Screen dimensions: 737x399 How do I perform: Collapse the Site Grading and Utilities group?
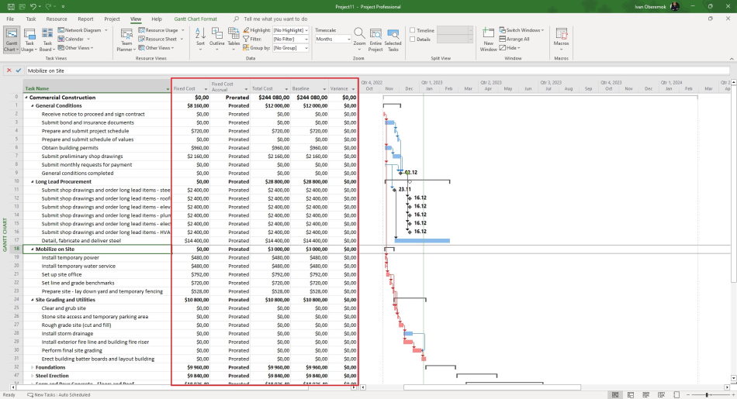pyautogui.click(x=33, y=300)
